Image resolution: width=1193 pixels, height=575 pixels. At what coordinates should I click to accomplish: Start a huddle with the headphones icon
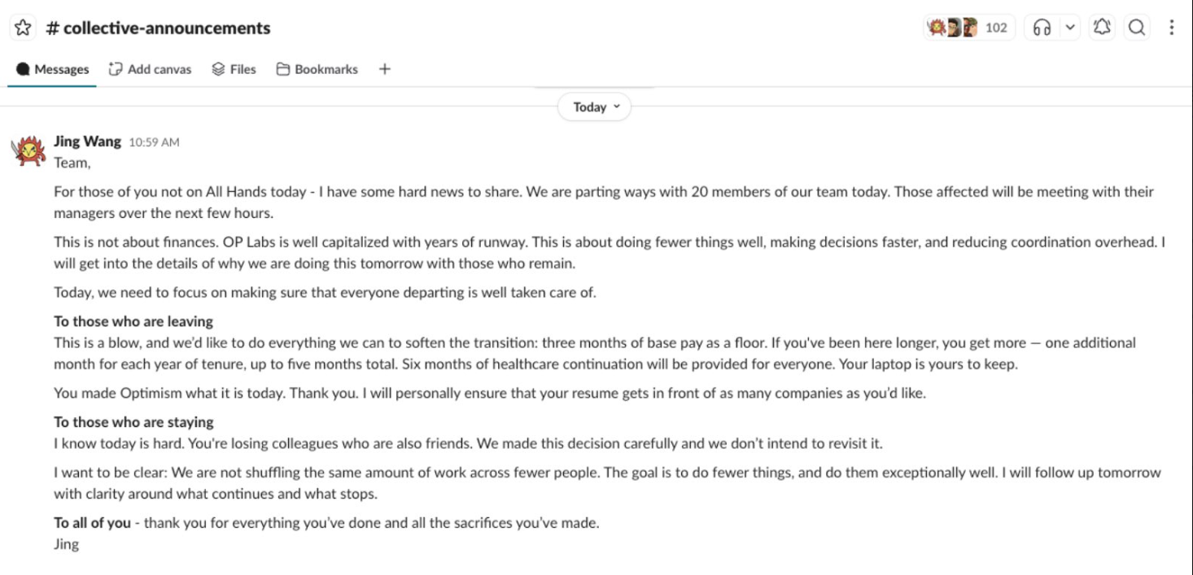[1043, 27]
